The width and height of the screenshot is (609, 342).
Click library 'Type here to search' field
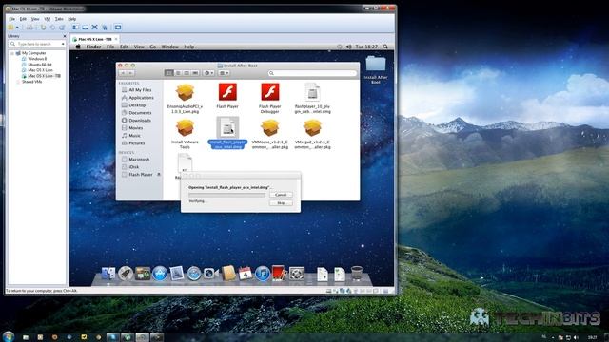[x=36, y=44]
